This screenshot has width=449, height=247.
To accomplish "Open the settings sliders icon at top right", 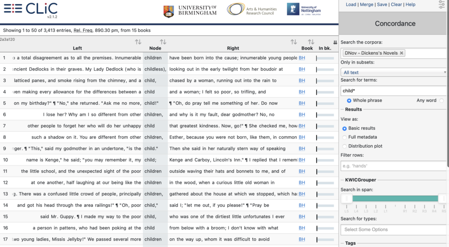I will pyautogui.click(x=442, y=5).
